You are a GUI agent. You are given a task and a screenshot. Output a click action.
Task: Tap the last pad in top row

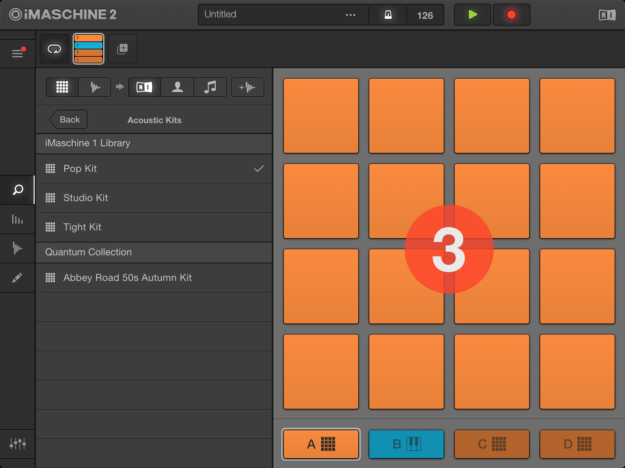pyautogui.click(x=577, y=116)
